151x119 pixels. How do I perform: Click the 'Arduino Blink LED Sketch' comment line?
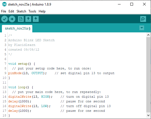(31, 40)
